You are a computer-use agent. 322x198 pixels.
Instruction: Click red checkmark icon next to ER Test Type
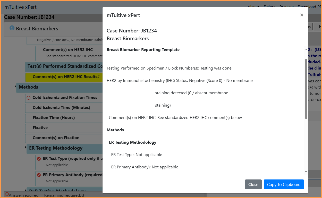39,159
